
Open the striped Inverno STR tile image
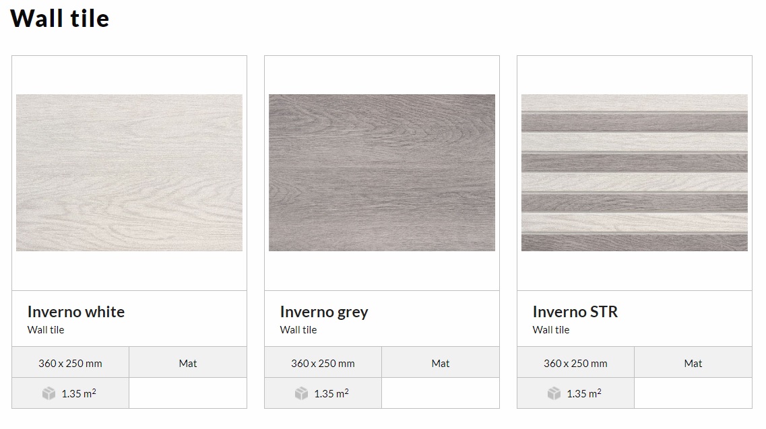point(635,173)
